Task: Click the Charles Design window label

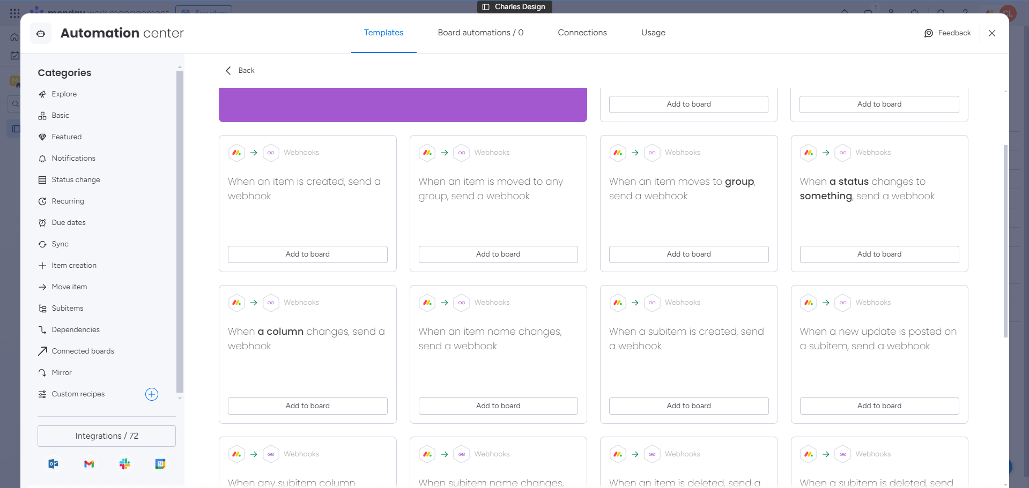Action: pyautogui.click(x=514, y=6)
